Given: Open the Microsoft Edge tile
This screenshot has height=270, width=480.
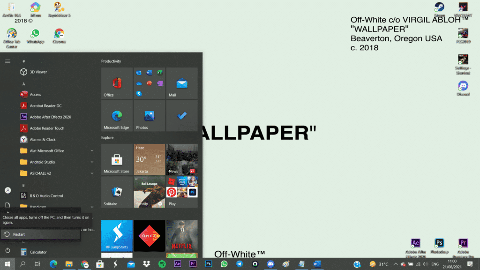Looking at the screenshot, I should click(117, 116).
